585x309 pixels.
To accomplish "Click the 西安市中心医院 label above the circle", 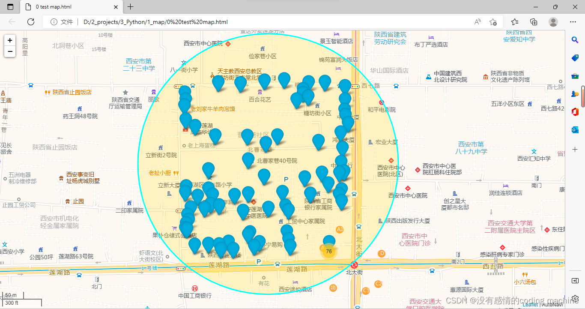I will 203,43.
